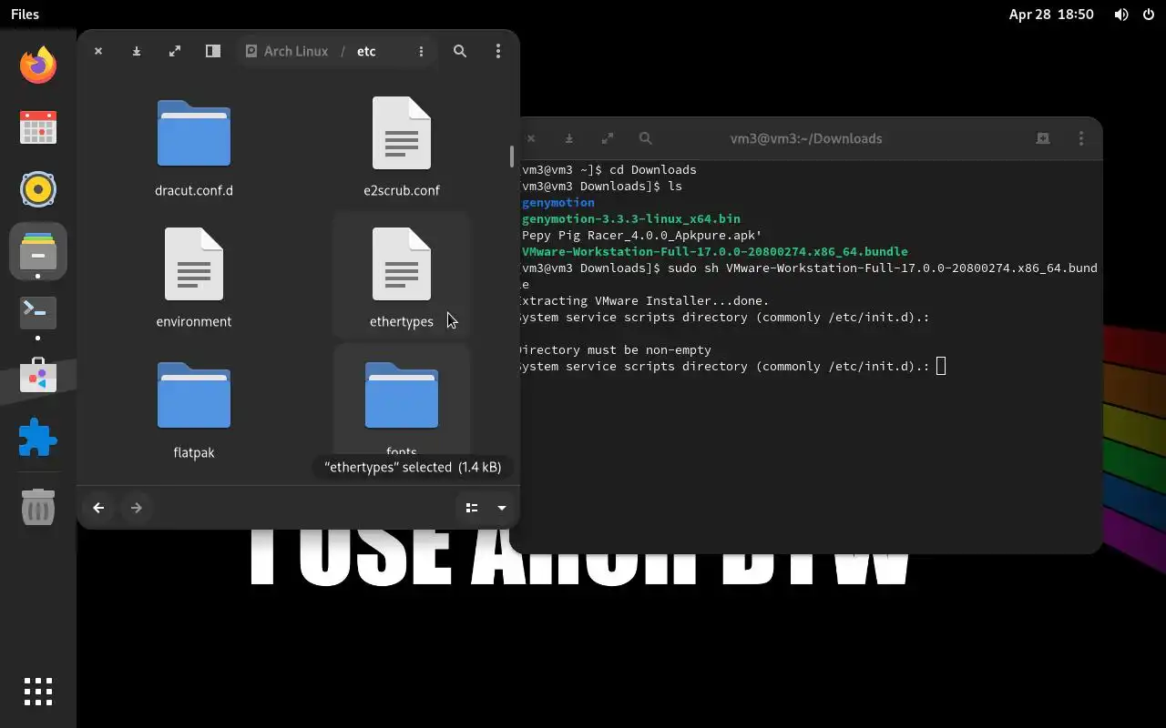Screen dimensions: 1166x728
Task: Open the Files menu in top bar
Action: tap(25, 15)
